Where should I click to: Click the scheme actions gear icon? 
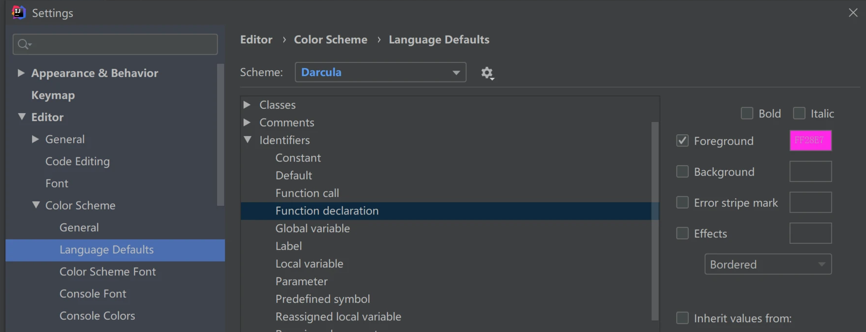click(x=487, y=73)
